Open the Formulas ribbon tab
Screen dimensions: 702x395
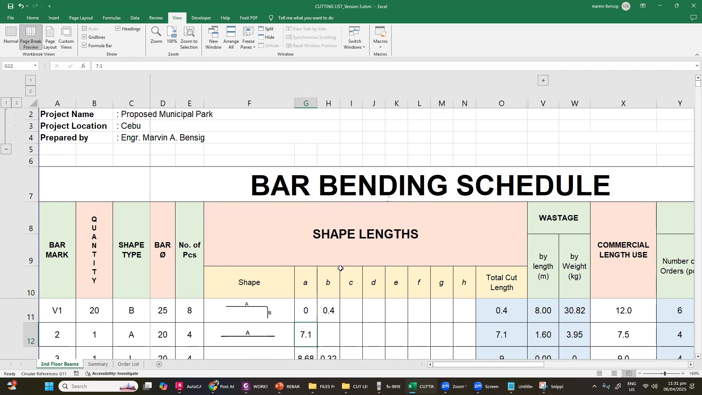[x=112, y=18]
